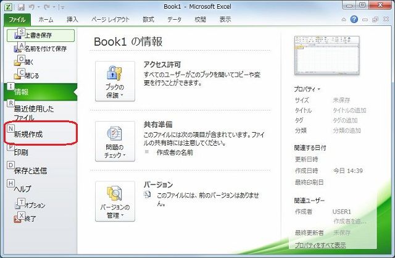Click the inner workbook restore button
395x258 pixels.
(375, 19)
